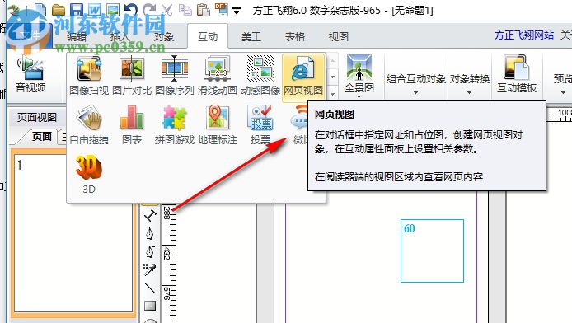Viewport: 572px width, 323px height.
Task: Switch to the 美工 ribbon tab
Action: (x=251, y=36)
